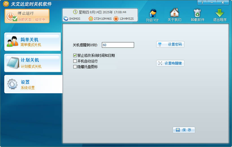Click the red power icon beside 12H4M52S
Screen dimensions: 232x147
(116, 19)
